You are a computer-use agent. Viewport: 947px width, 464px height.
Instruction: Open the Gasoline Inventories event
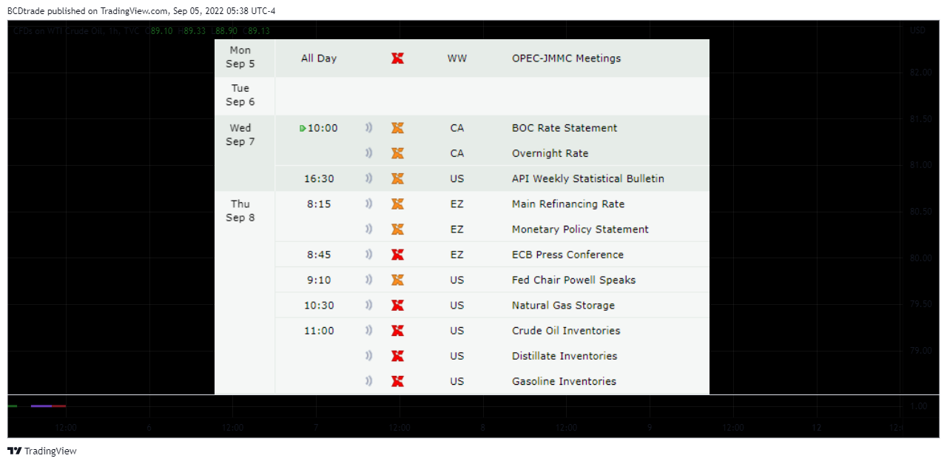tap(564, 381)
